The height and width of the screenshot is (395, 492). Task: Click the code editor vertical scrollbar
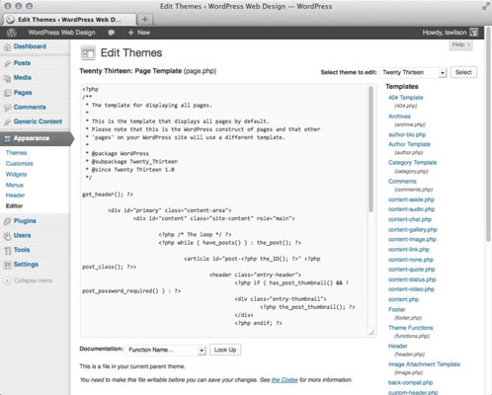coord(370,149)
